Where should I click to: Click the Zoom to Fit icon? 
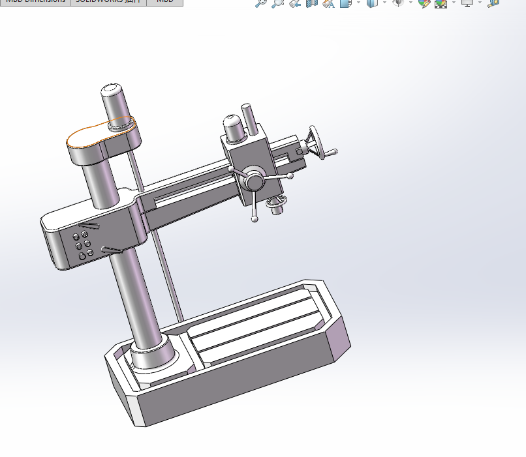tap(261, 3)
